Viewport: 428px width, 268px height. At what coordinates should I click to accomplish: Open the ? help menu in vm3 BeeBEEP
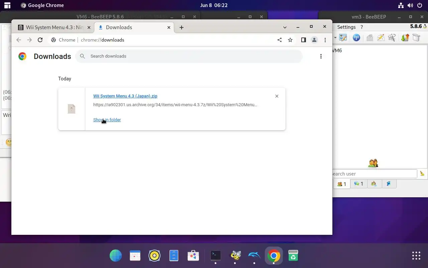click(361, 27)
